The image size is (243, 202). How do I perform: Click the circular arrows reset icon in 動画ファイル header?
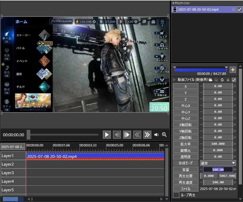pyautogui.click(x=222, y=80)
